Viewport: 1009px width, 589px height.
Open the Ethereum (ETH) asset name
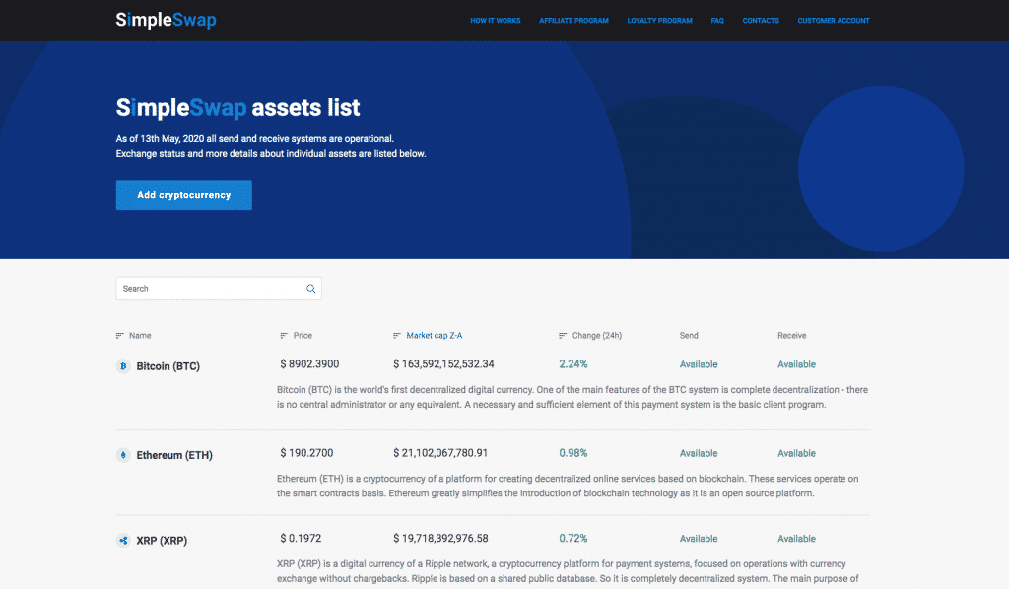[x=174, y=455]
